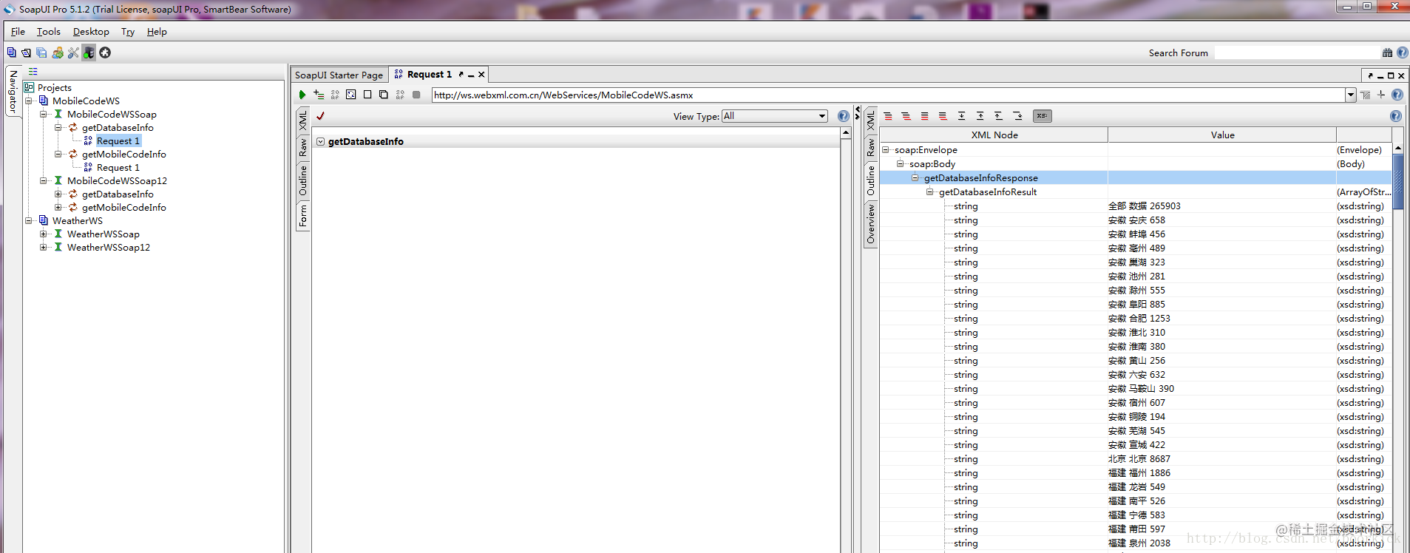Viewport: 1410px width, 553px height.
Task: Toggle the proxy server toolbar icon
Action: [x=89, y=52]
